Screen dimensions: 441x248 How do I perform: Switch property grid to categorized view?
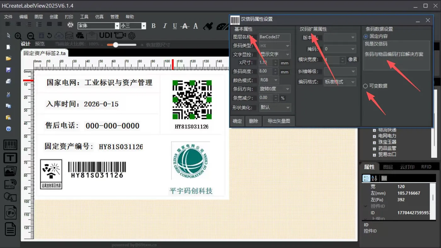[x=366, y=178]
